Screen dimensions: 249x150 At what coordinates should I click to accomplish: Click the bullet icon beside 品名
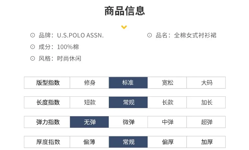coord(150,35)
